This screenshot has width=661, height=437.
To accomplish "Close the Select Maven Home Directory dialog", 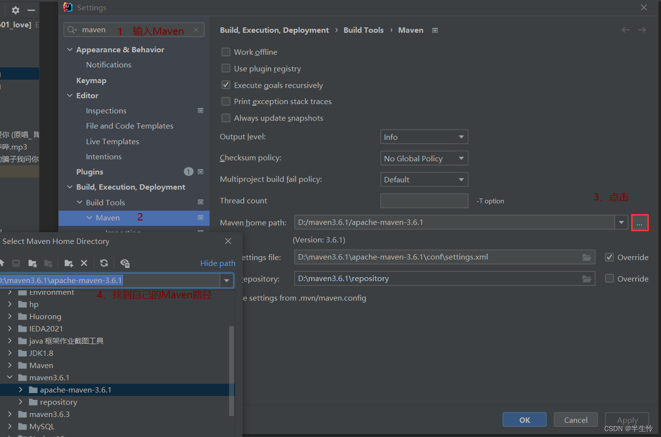I will tap(228, 241).
